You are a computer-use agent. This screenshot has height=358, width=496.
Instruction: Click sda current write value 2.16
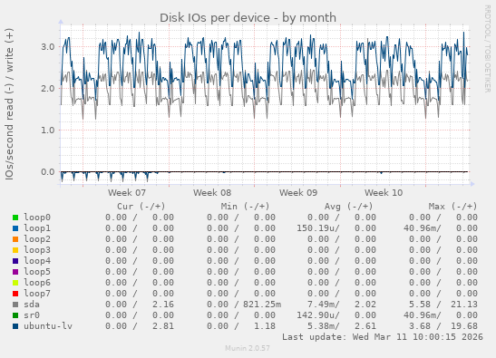click(163, 305)
